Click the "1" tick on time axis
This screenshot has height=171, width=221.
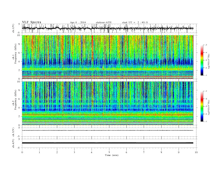click(x=39, y=152)
